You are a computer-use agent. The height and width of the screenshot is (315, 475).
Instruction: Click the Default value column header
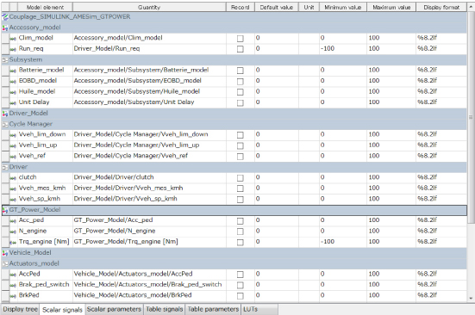pos(276,7)
